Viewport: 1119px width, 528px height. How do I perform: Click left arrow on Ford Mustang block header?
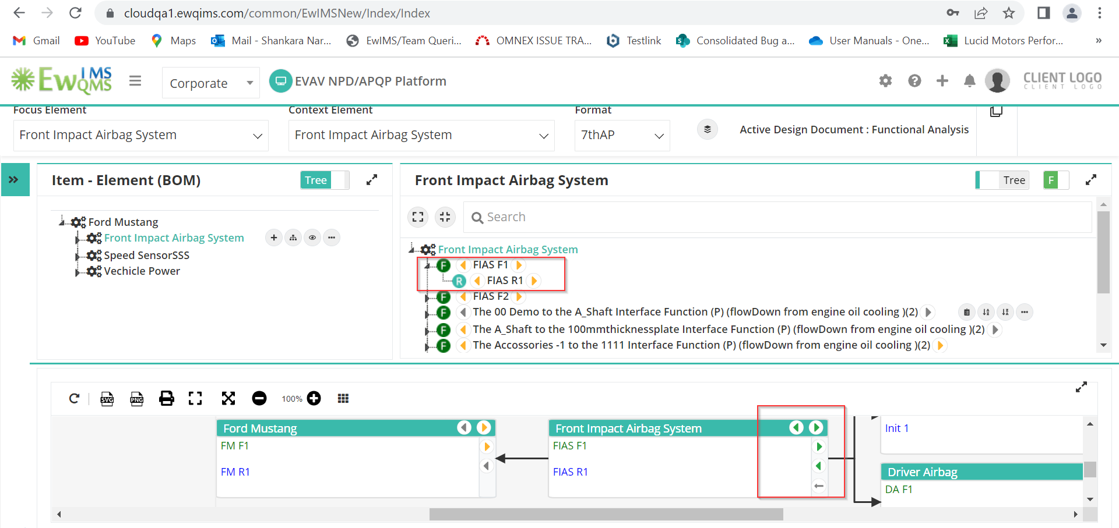[464, 428]
